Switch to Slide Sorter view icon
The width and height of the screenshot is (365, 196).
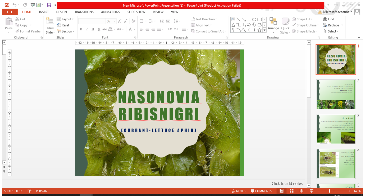coord(291,191)
